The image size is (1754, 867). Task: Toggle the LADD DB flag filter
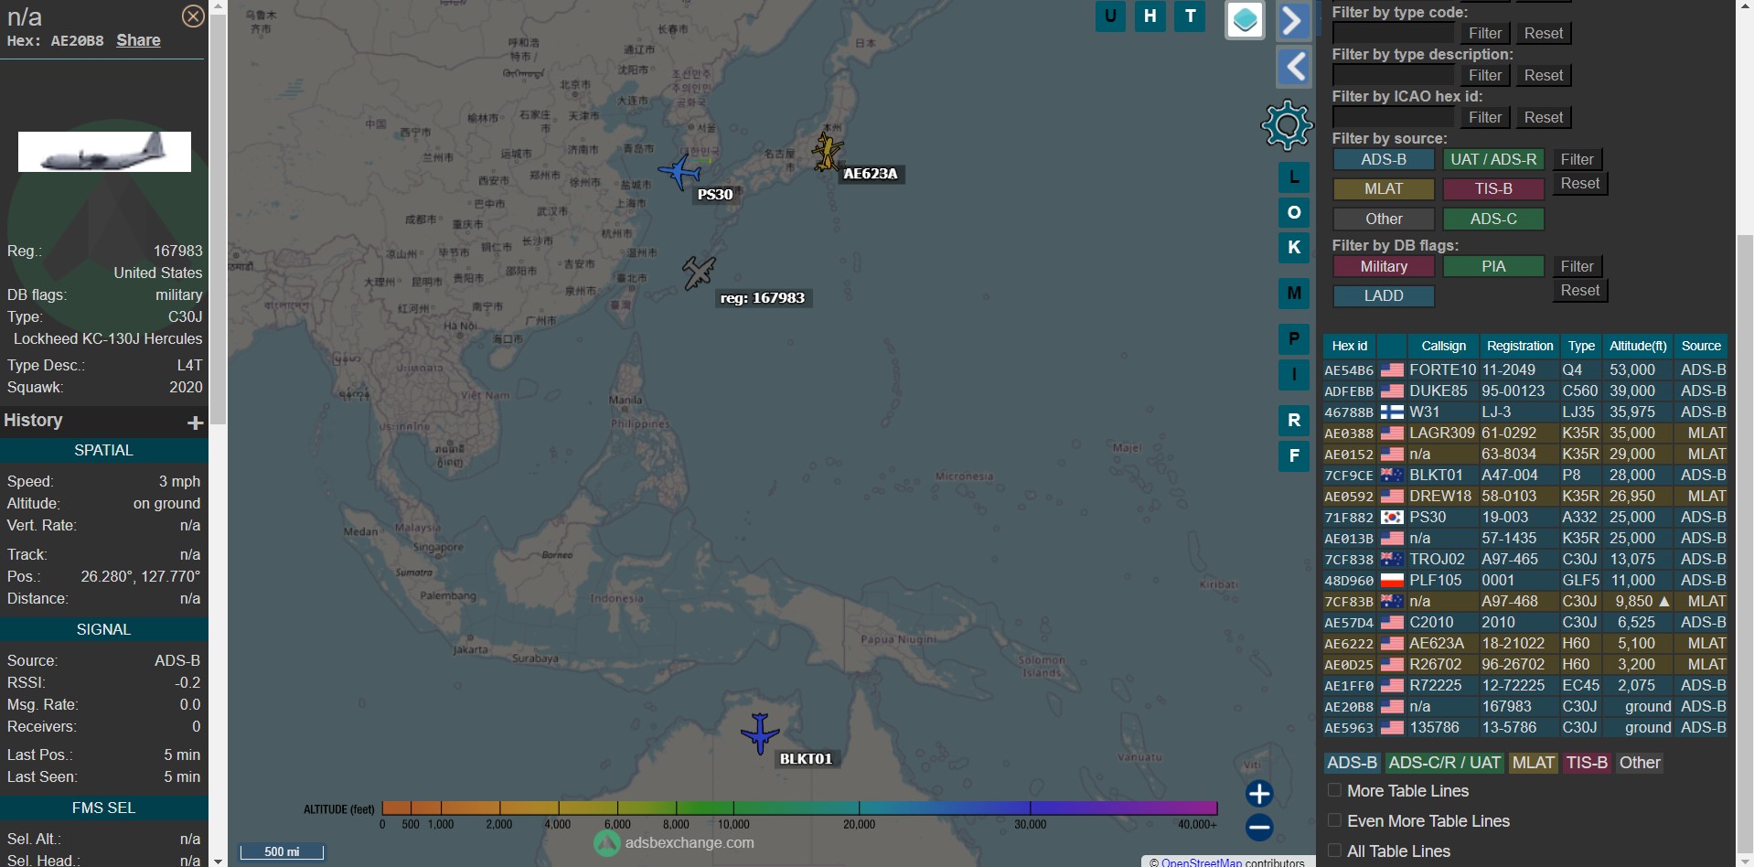(x=1384, y=295)
